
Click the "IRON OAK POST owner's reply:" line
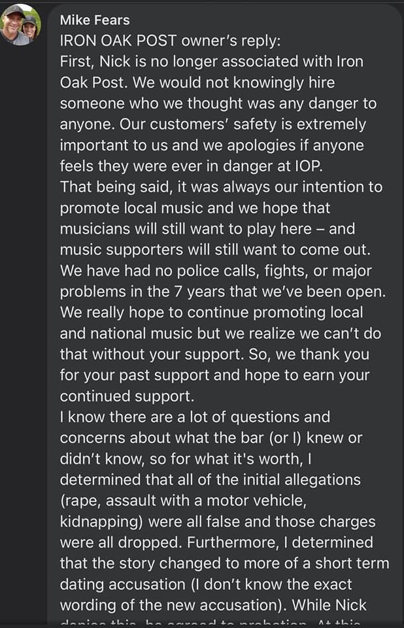click(171, 41)
